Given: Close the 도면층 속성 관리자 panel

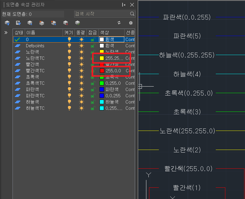Looking at the screenshot, I should coord(132,5).
